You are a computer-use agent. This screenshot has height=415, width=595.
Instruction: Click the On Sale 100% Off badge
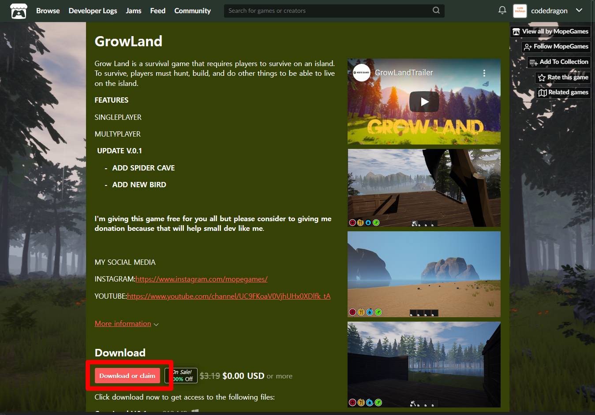[x=181, y=376]
